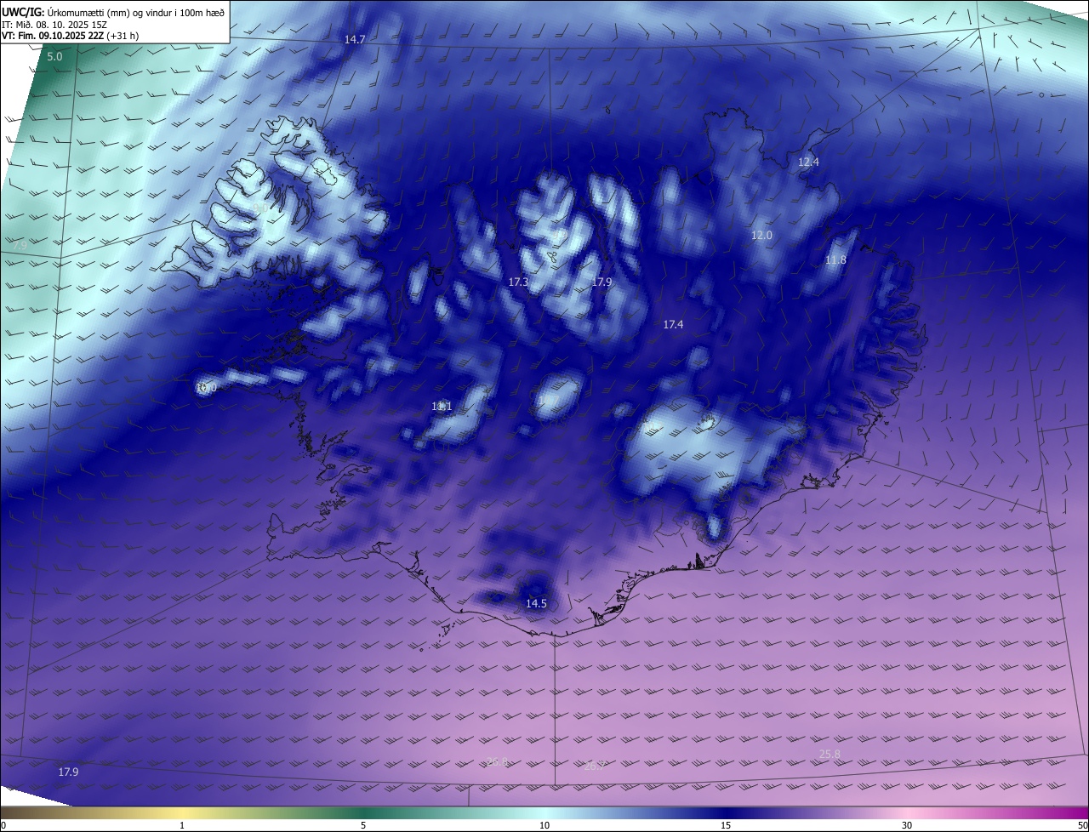This screenshot has width=1089, height=832.
Task: Click the 17.9 label beside 17.3
Action: point(602,282)
